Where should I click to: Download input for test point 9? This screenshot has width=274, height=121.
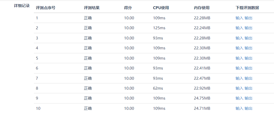(239, 98)
